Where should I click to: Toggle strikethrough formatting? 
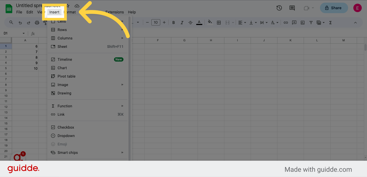tap(190, 22)
